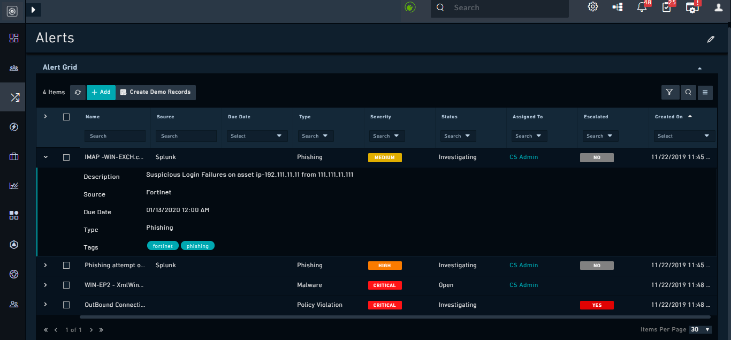731x340 pixels.
Task: Click the Create Demo Records button
Action: 156,92
